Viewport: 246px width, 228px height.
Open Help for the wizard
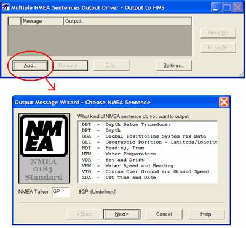[x=206, y=214]
